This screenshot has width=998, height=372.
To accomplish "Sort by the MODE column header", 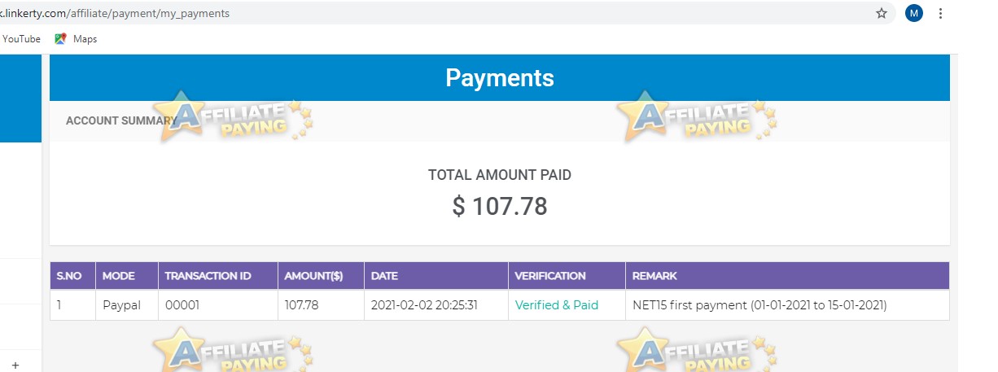I will tap(127, 276).
